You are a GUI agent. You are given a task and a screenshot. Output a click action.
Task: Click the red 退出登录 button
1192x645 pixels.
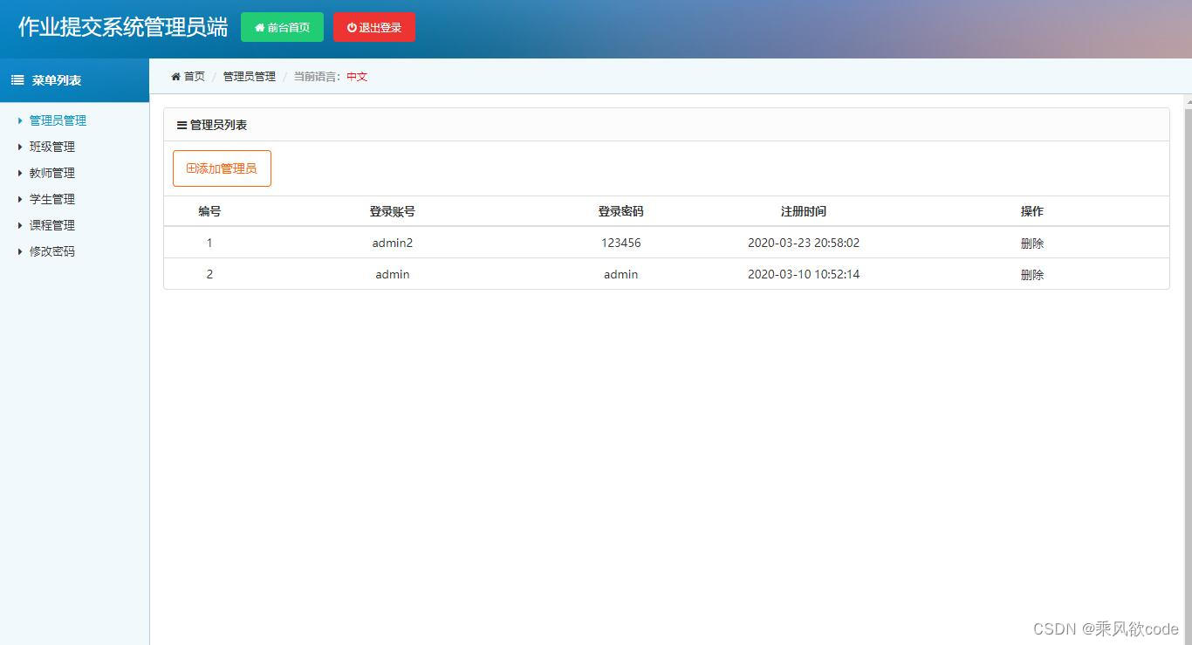tap(374, 27)
